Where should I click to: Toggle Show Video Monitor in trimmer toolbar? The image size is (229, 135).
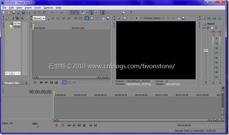tap(87, 18)
